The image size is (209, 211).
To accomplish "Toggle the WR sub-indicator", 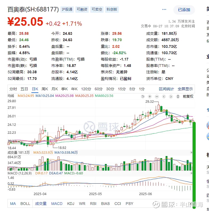I will (x=82, y=204).
